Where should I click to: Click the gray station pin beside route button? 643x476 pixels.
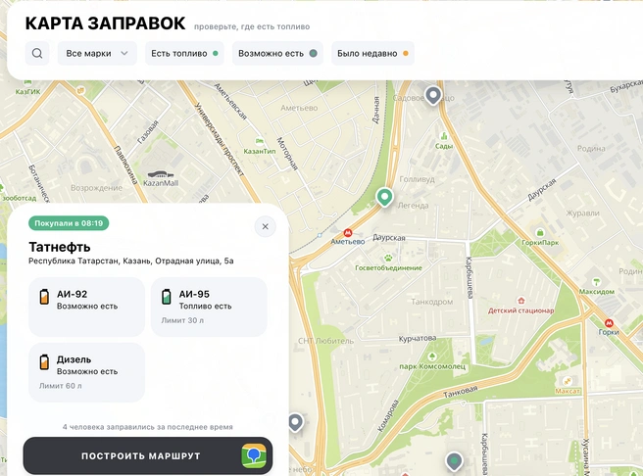coord(295,422)
